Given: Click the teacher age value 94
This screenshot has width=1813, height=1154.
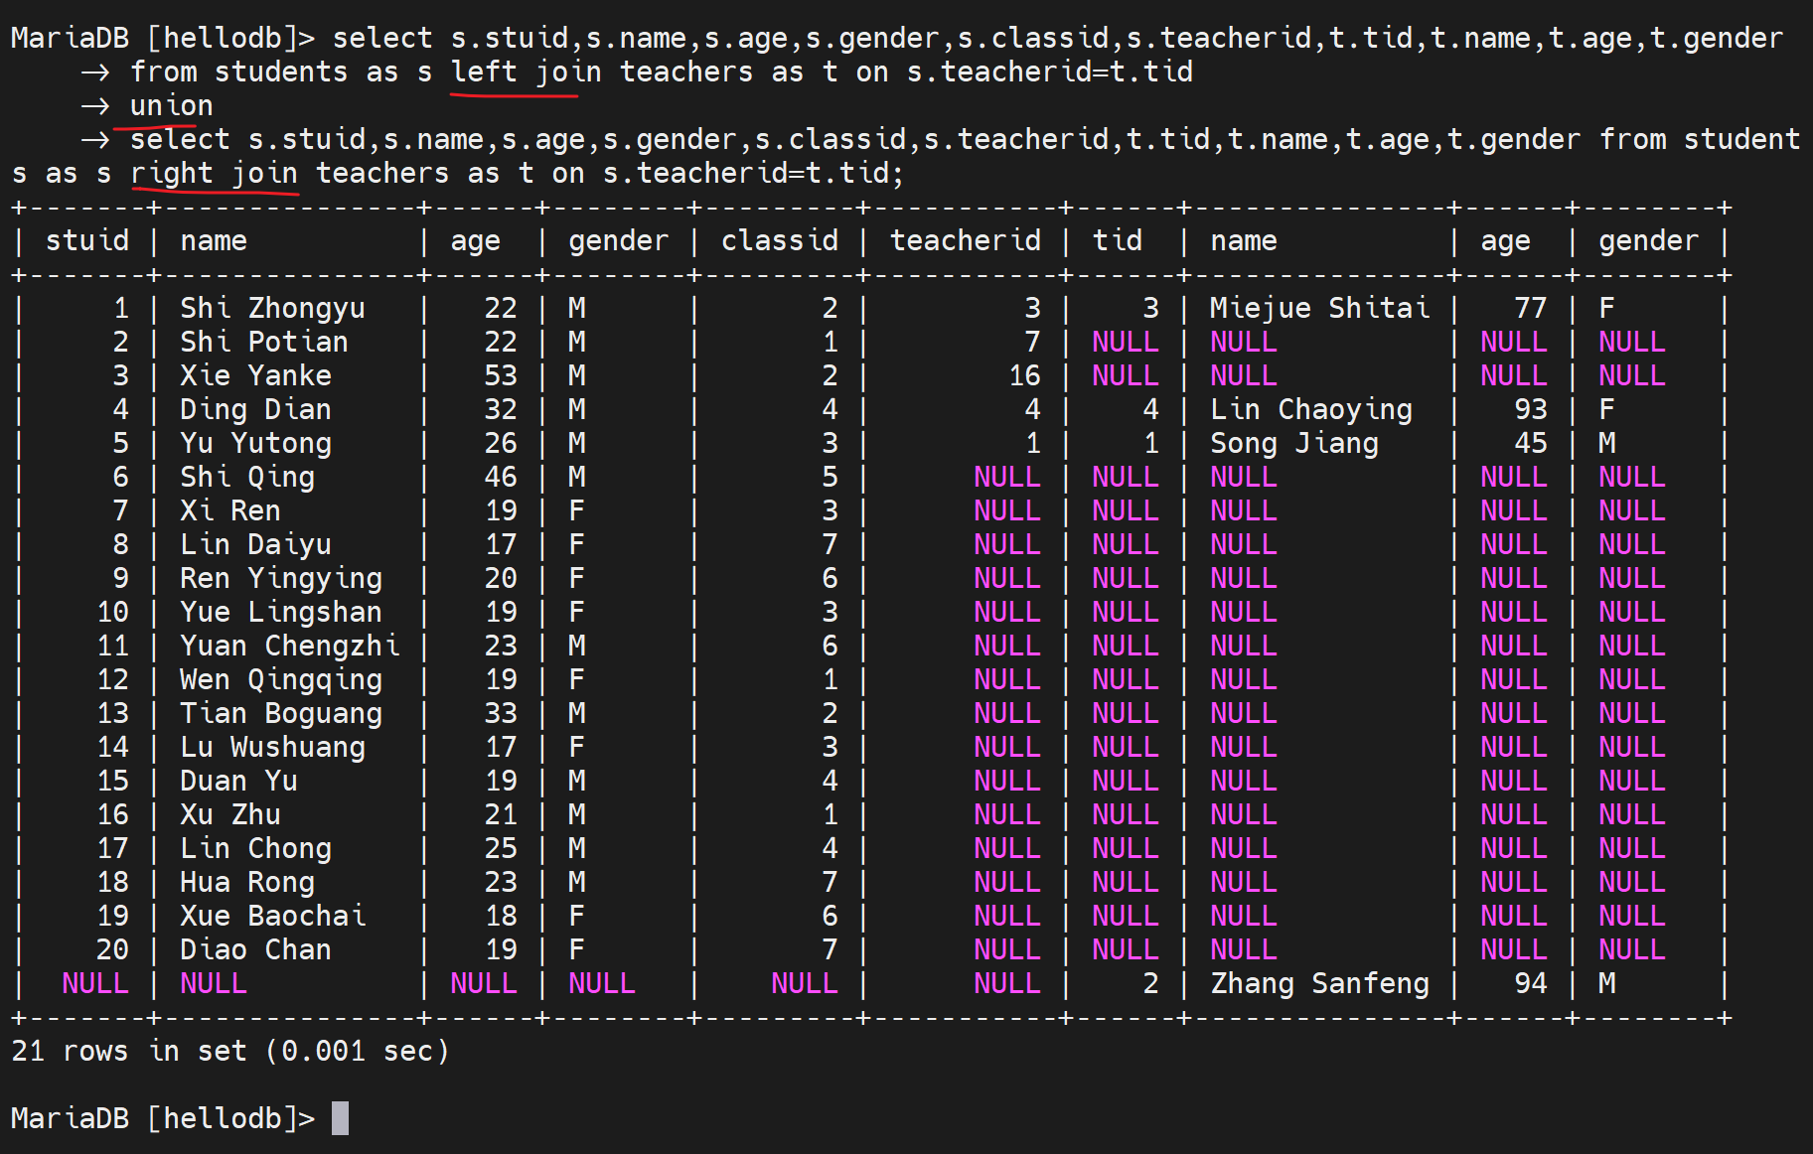Looking at the screenshot, I should (x=1530, y=984).
